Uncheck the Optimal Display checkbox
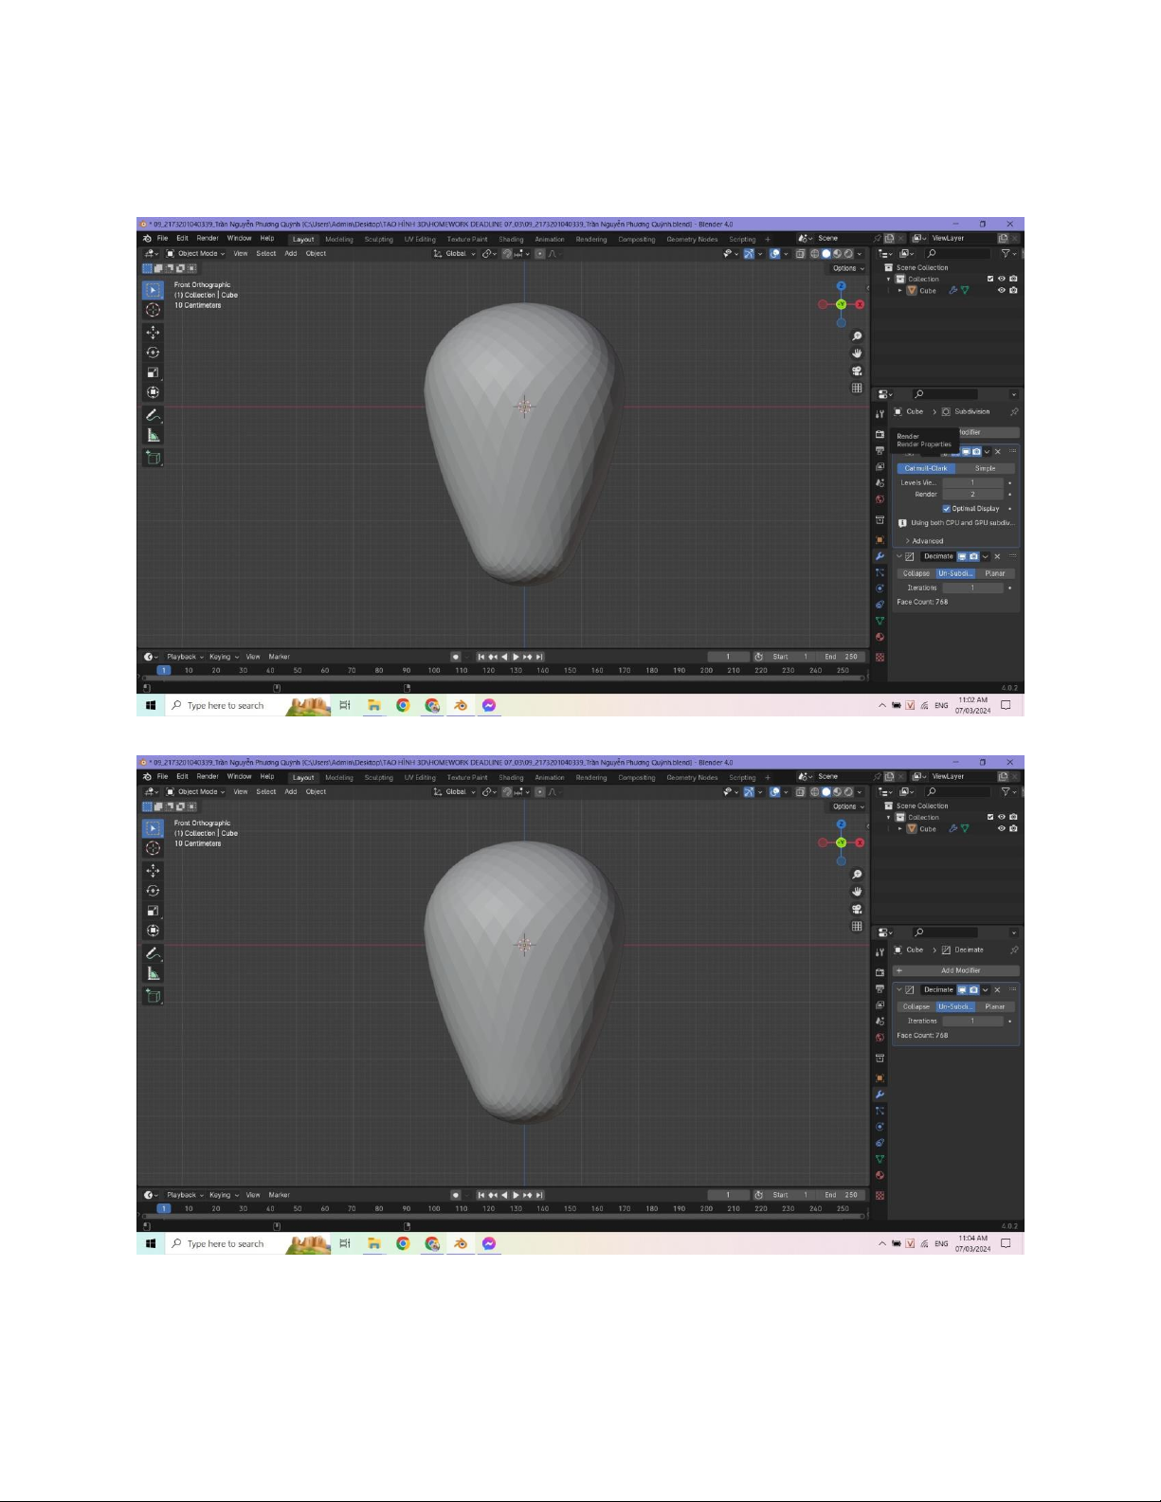1161x1502 pixels. pos(946,509)
